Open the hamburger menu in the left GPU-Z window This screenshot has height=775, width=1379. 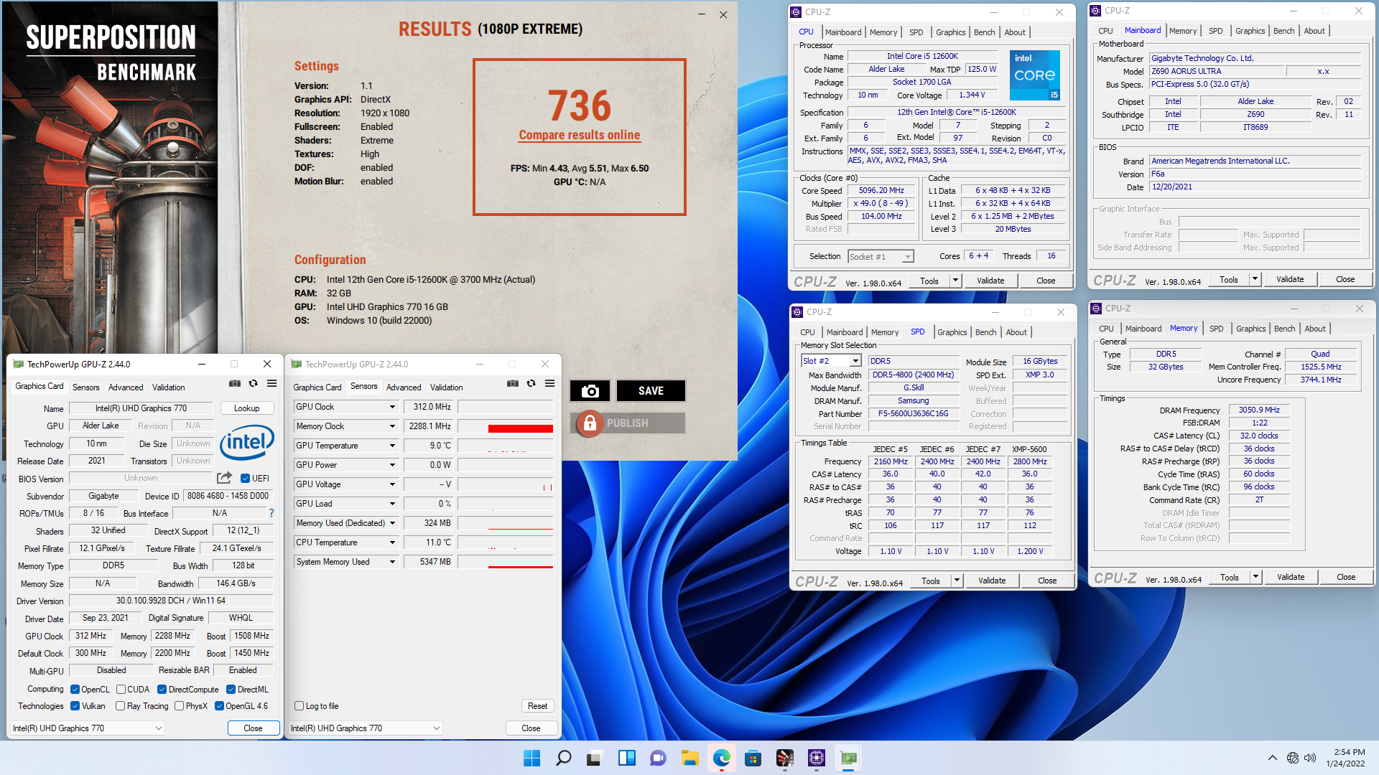[x=271, y=383]
